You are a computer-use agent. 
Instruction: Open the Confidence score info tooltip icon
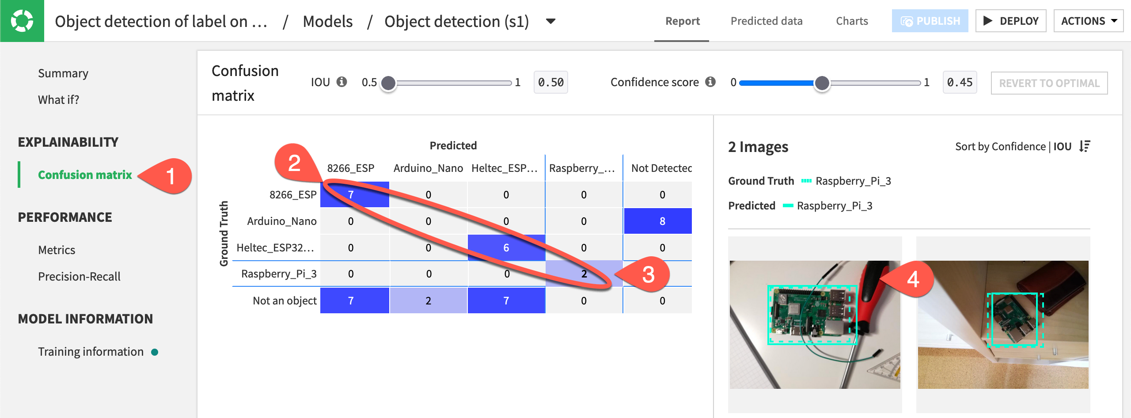tap(710, 82)
